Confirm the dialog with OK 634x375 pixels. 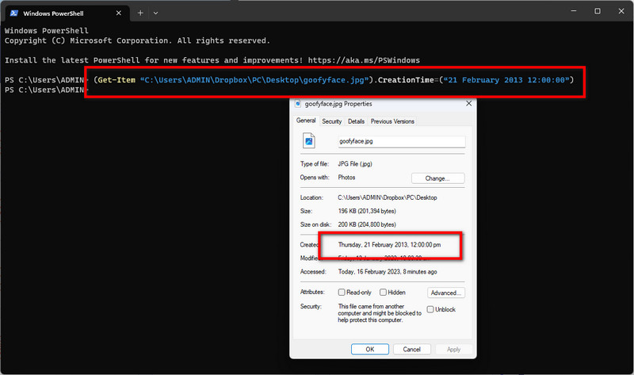click(369, 349)
